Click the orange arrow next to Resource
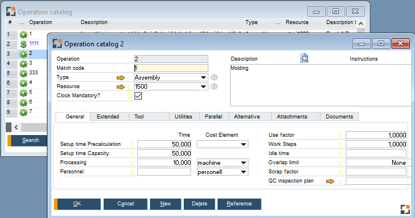Image resolution: width=415 pixels, height=218 pixels. pos(121,87)
